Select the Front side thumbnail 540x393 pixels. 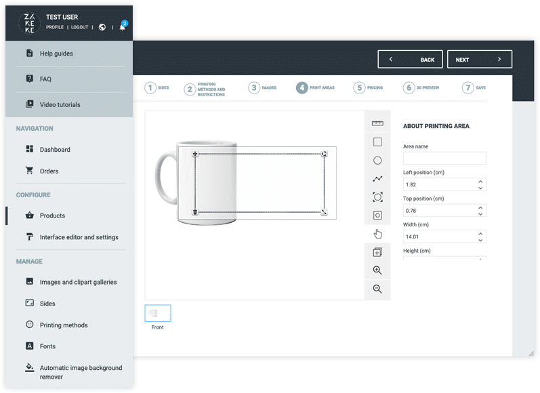[x=157, y=313]
